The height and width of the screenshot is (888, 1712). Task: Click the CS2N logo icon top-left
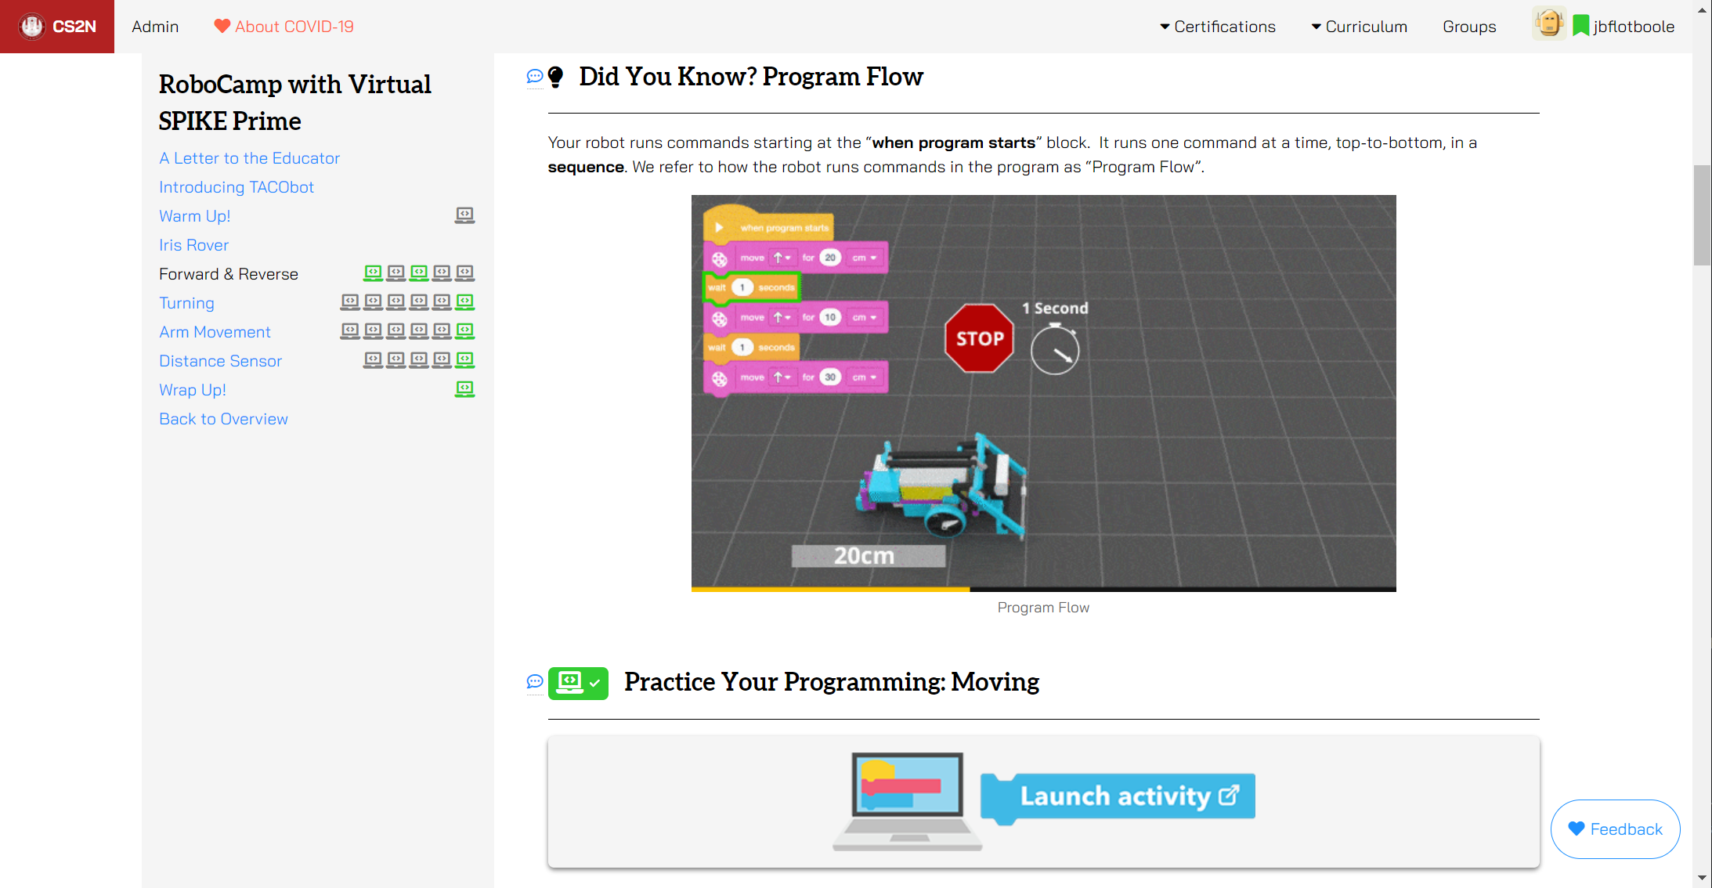pyautogui.click(x=30, y=25)
